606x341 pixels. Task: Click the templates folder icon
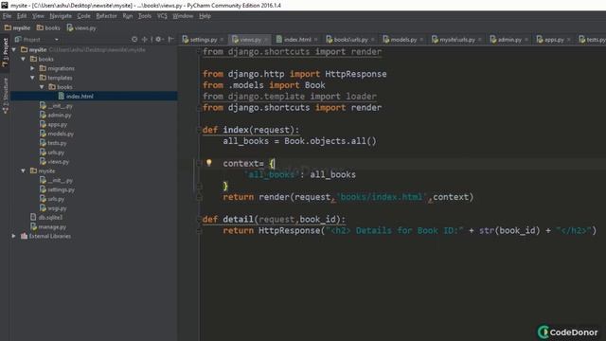(x=43, y=78)
